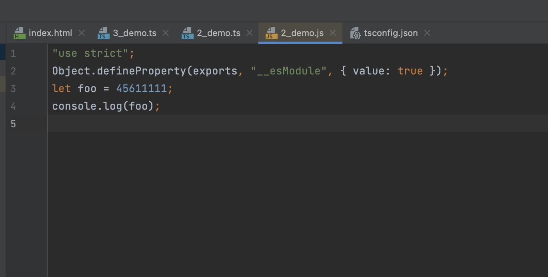The height and width of the screenshot is (277, 548).
Task: Close the index.html tab
Action: pyautogui.click(x=82, y=33)
